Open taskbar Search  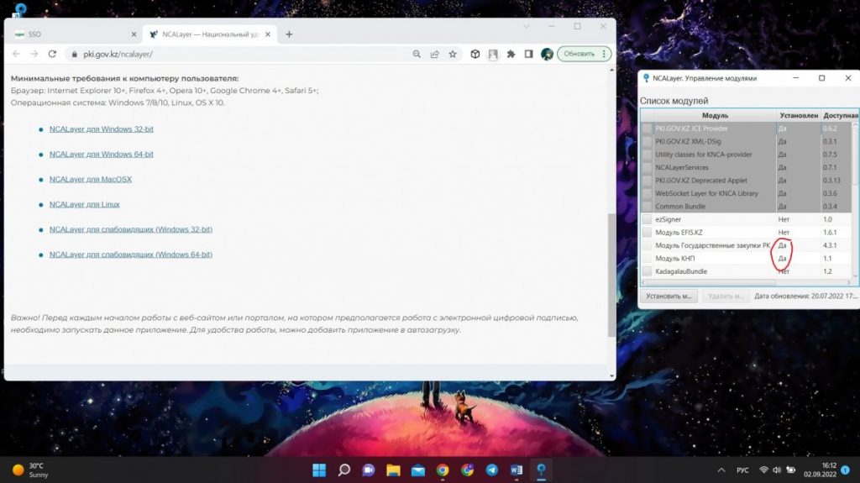click(343, 470)
